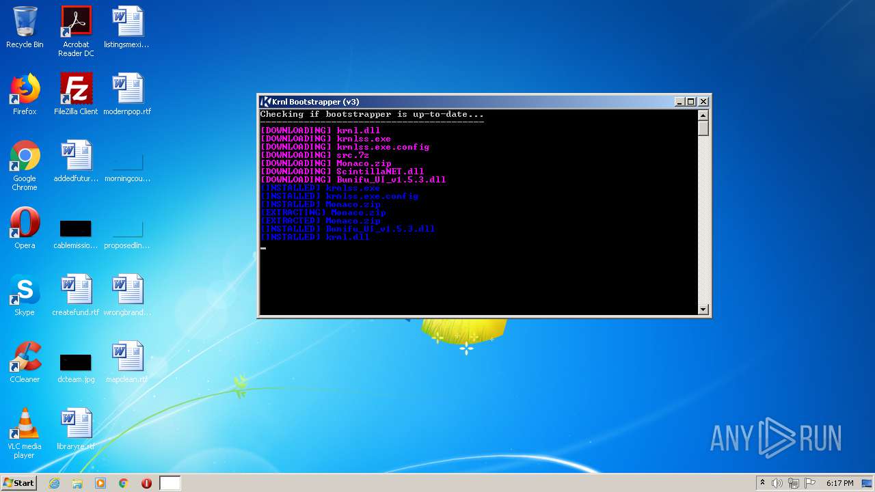This screenshot has width=875, height=492.
Task: Open the listingsmexi document icon
Action: pyautogui.click(x=127, y=27)
